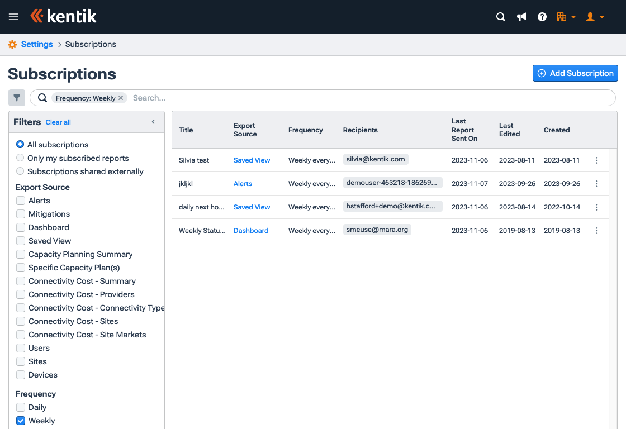
Task: Open the global search magnifier
Action: (x=500, y=17)
